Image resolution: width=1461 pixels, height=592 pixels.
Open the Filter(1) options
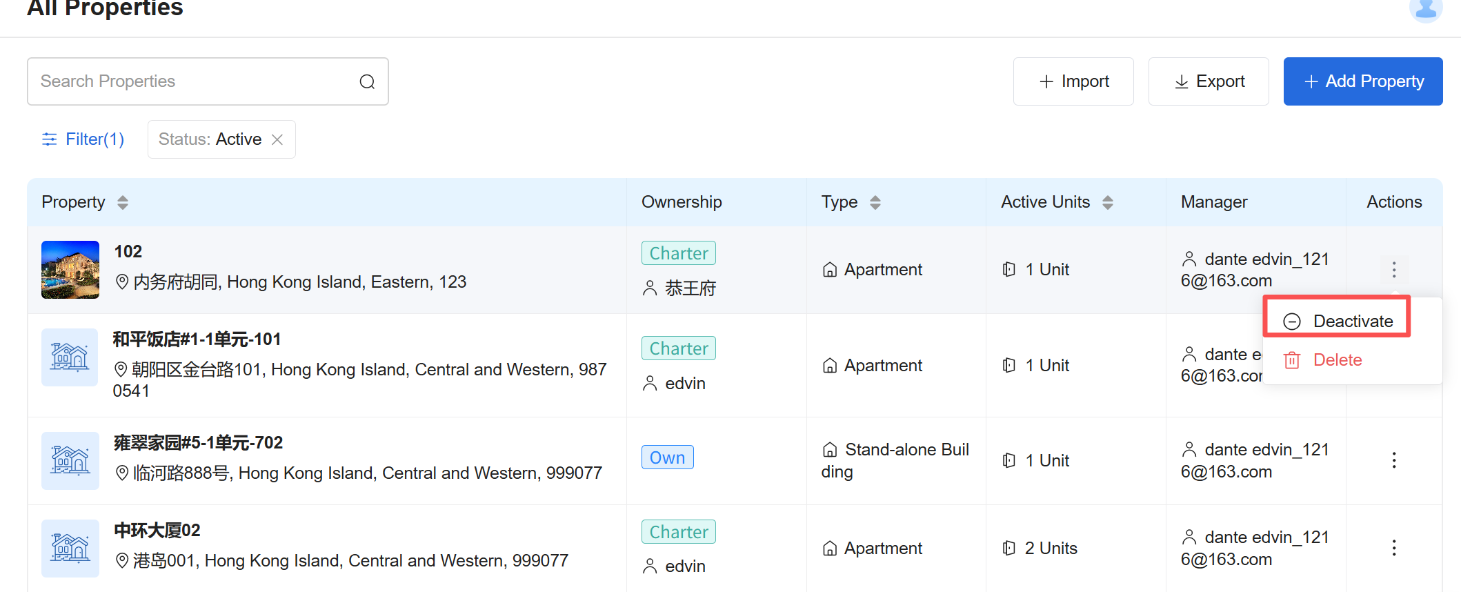click(x=83, y=139)
